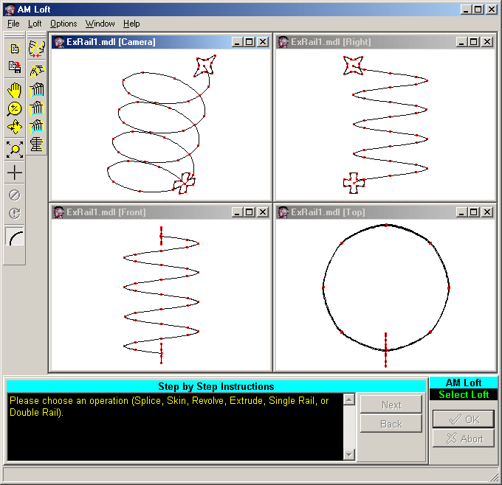This screenshot has height=485, width=502.
Task: Open the Options menu
Action: [x=63, y=24]
